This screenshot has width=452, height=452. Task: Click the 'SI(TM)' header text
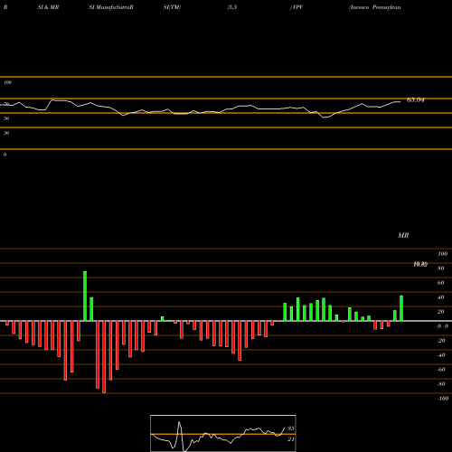pyautogui.click(x=172, y=7)
